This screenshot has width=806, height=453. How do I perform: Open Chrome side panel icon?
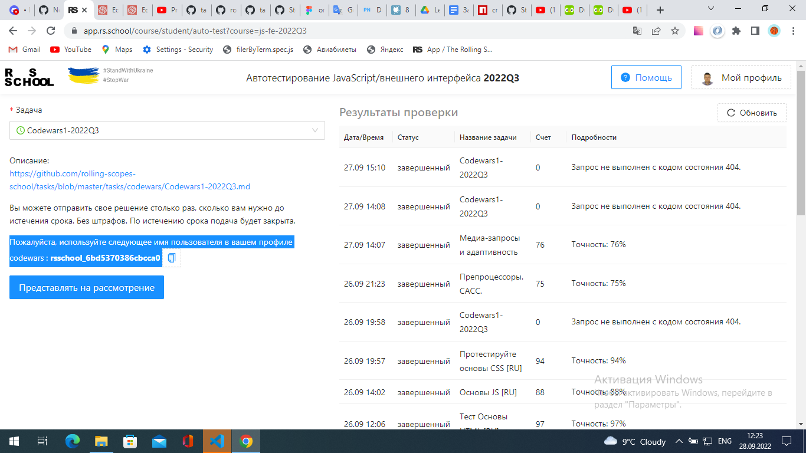coord(755,31)
